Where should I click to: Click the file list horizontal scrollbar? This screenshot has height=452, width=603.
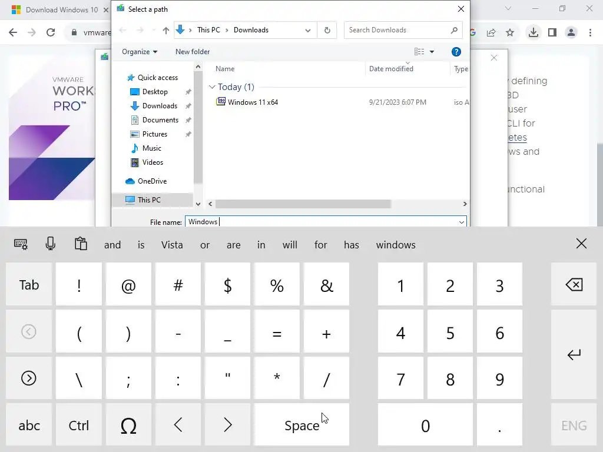coord(303,204)
